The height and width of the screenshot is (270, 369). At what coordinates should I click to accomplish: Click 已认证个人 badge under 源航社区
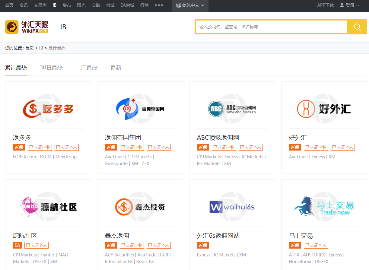tap(36, 245)
